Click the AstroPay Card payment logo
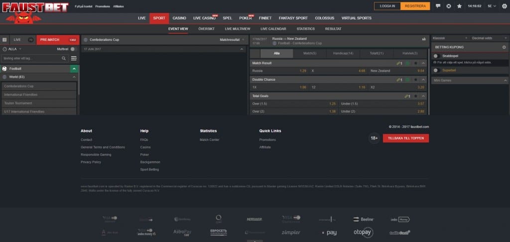 182,233
